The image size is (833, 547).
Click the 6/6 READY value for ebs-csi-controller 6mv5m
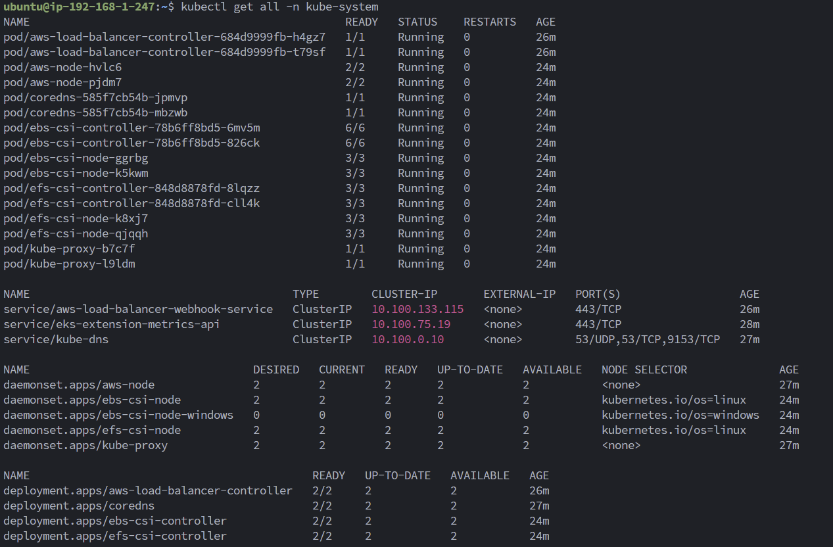tap(355, 128)
